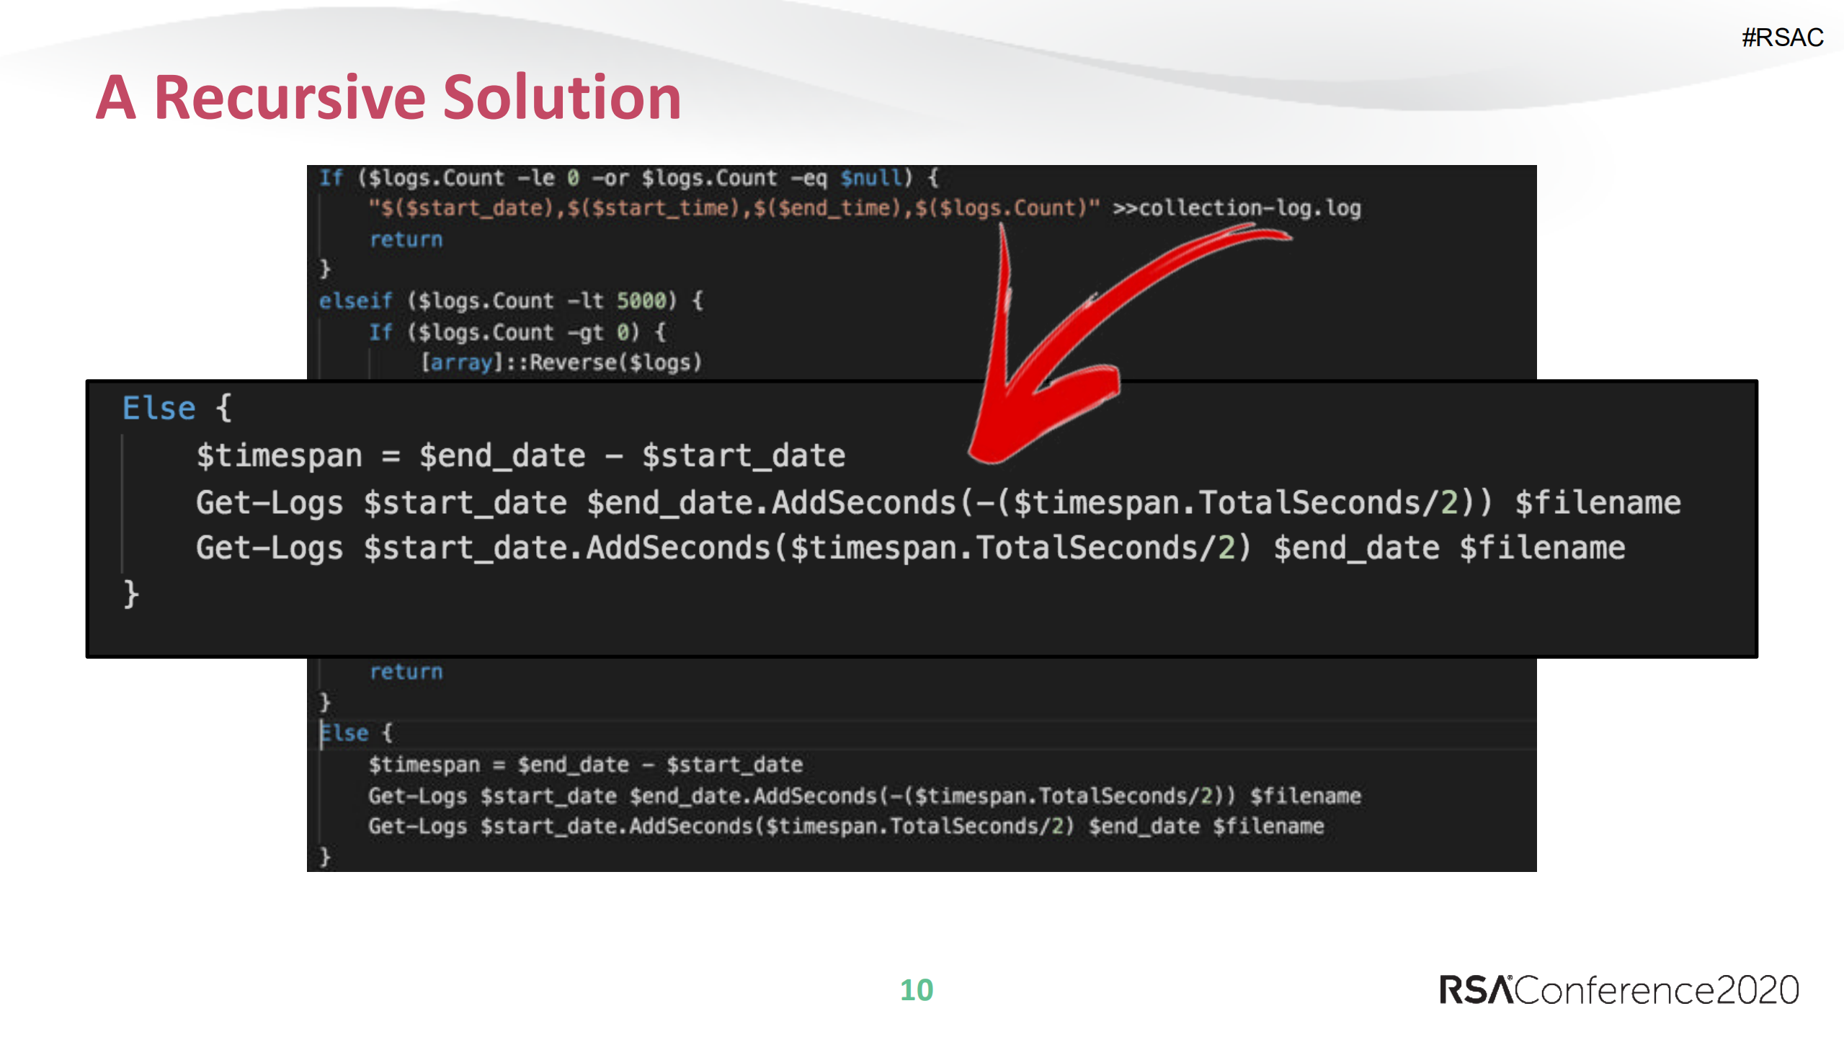This screenshot has width=1844, height=1037.
Task: Click the 'elseif ($logs.Count -lt 5000)' line
Action: pos(510,301)
